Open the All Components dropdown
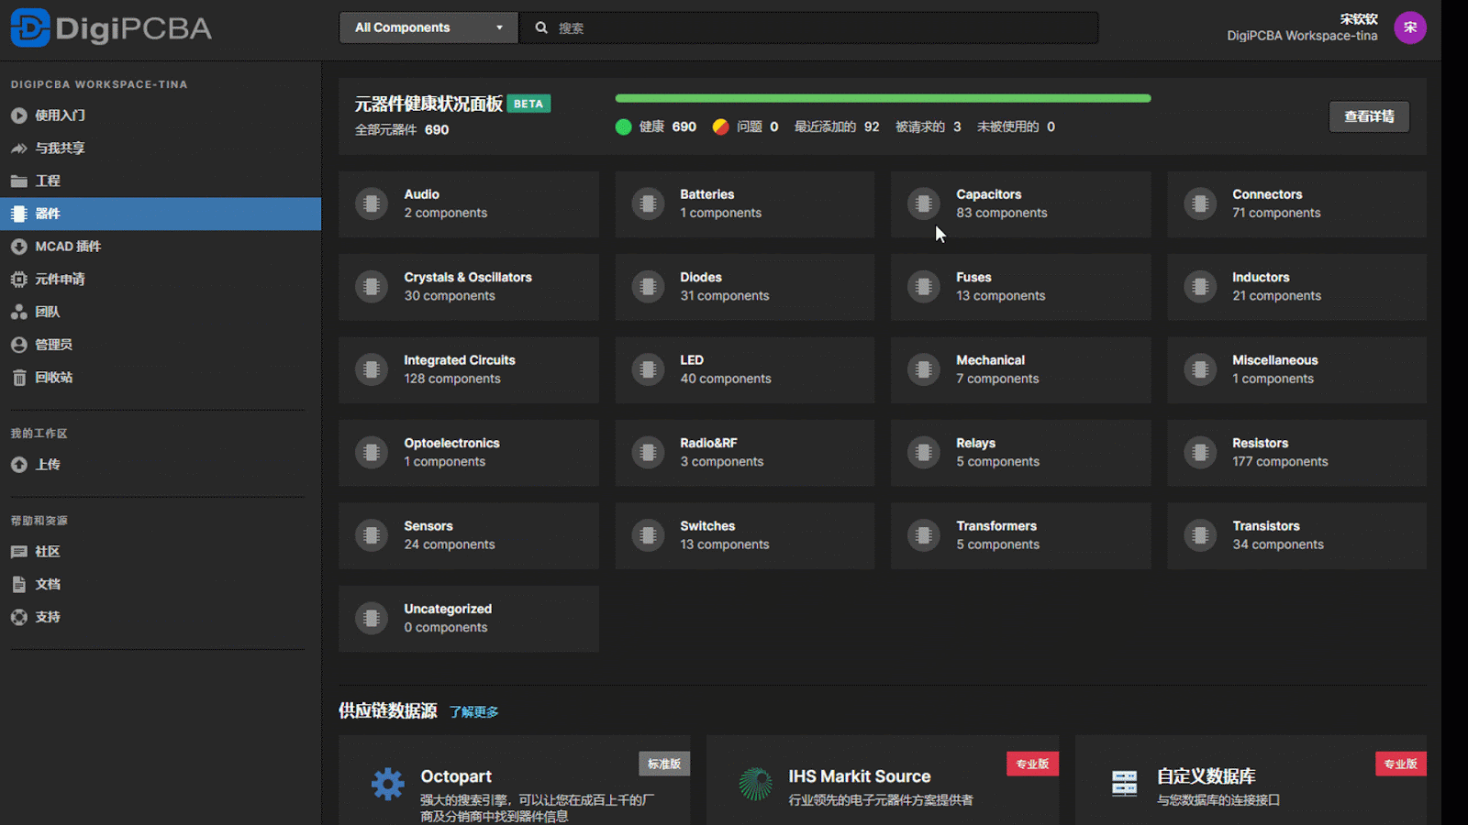Viewport: 1468px width, 825px height. [x=428, y=27]
